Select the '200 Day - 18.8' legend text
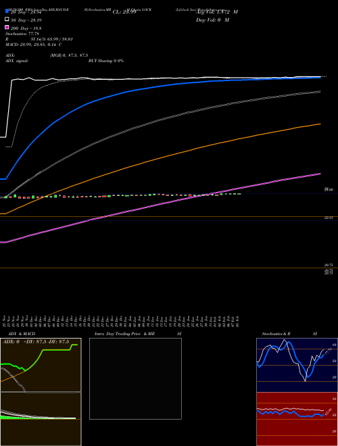Viewport: 338px width, 446px height. [26, 28]
